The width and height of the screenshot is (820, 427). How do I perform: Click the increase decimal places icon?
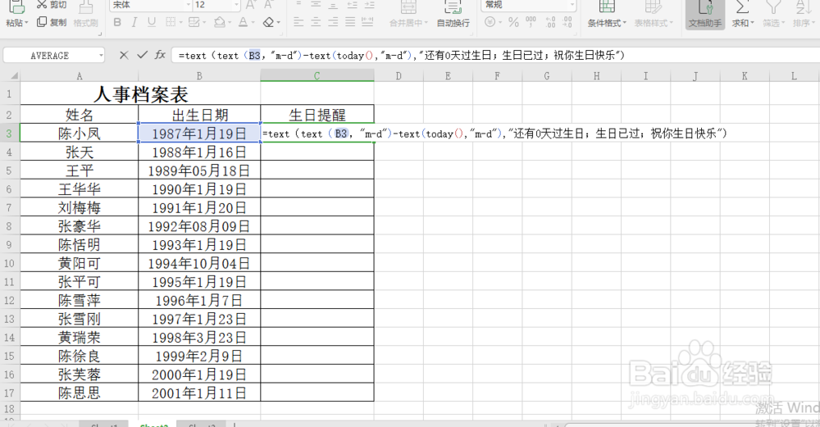(551, 22)
